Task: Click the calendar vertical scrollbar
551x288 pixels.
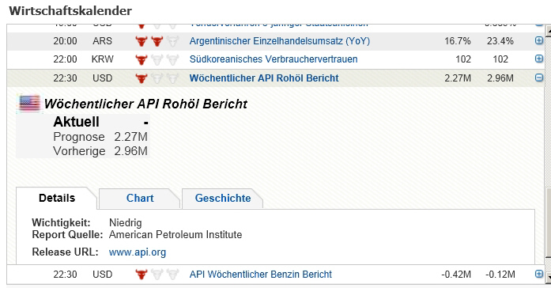Action: (548, 155)
